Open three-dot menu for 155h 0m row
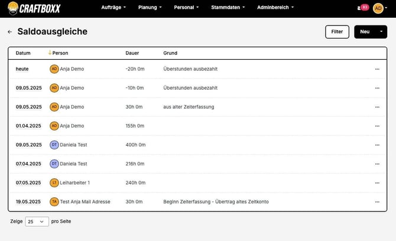Screen dimensions: 396x241 (377, 126)
